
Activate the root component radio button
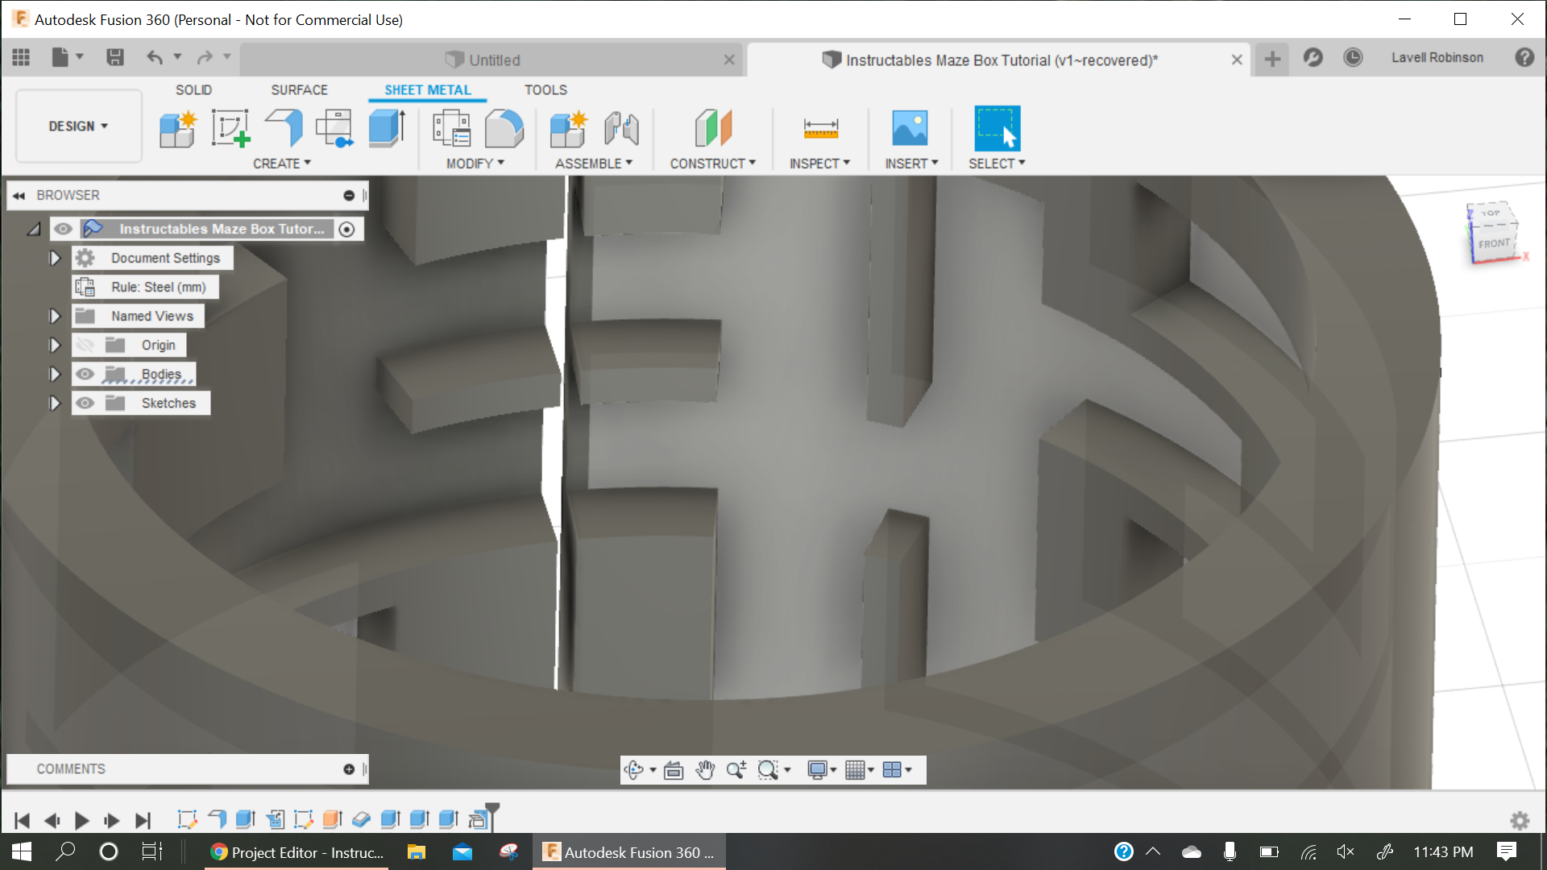tap(347, 230)
